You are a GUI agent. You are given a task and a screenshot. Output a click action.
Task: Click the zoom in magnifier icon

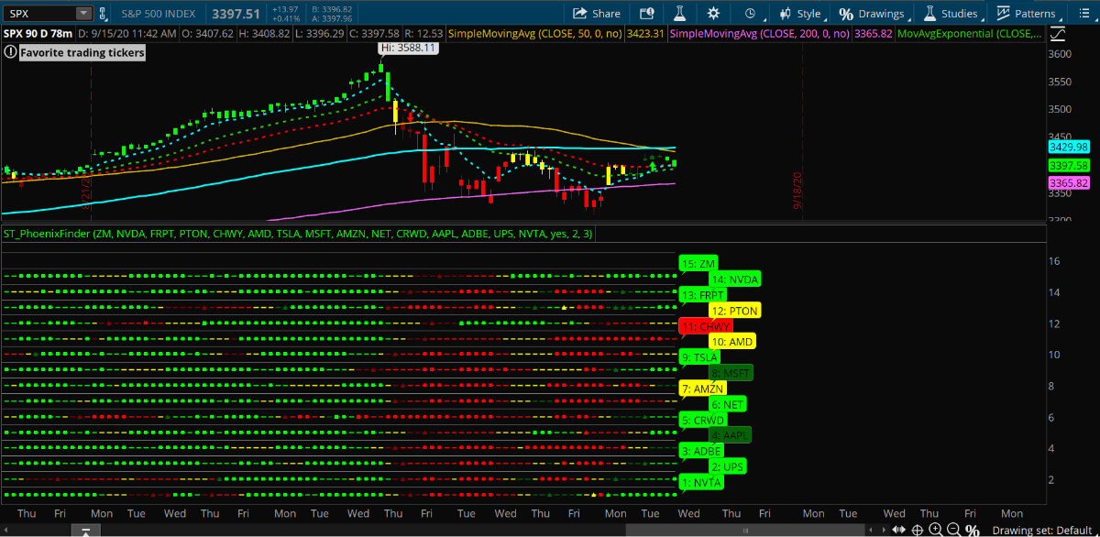point(935,530)
